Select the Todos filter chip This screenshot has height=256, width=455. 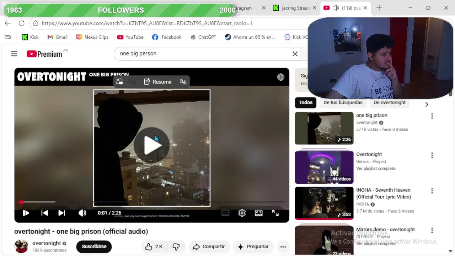coord(306,102)
